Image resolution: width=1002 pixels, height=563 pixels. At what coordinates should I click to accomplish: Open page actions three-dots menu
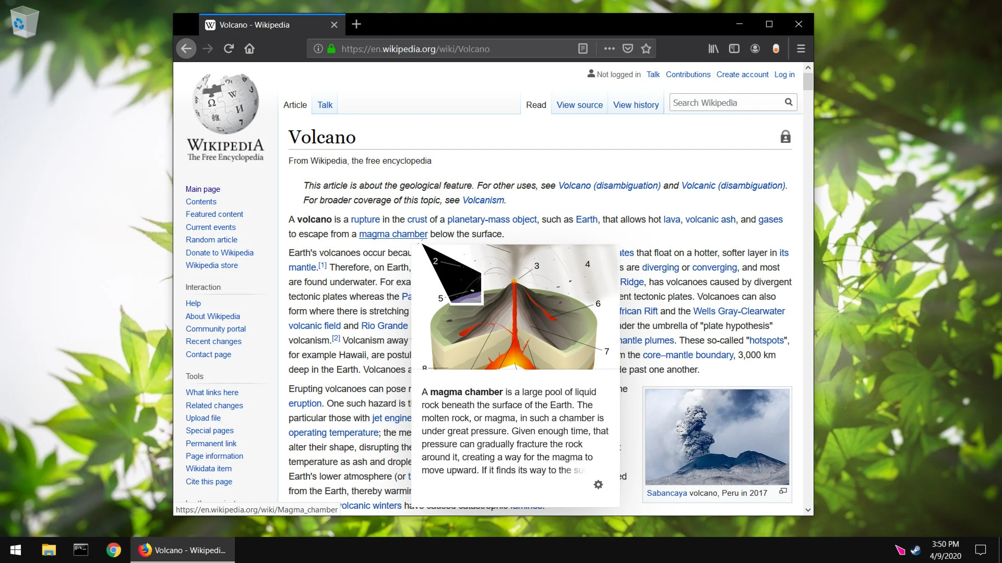tap(609, 48)
